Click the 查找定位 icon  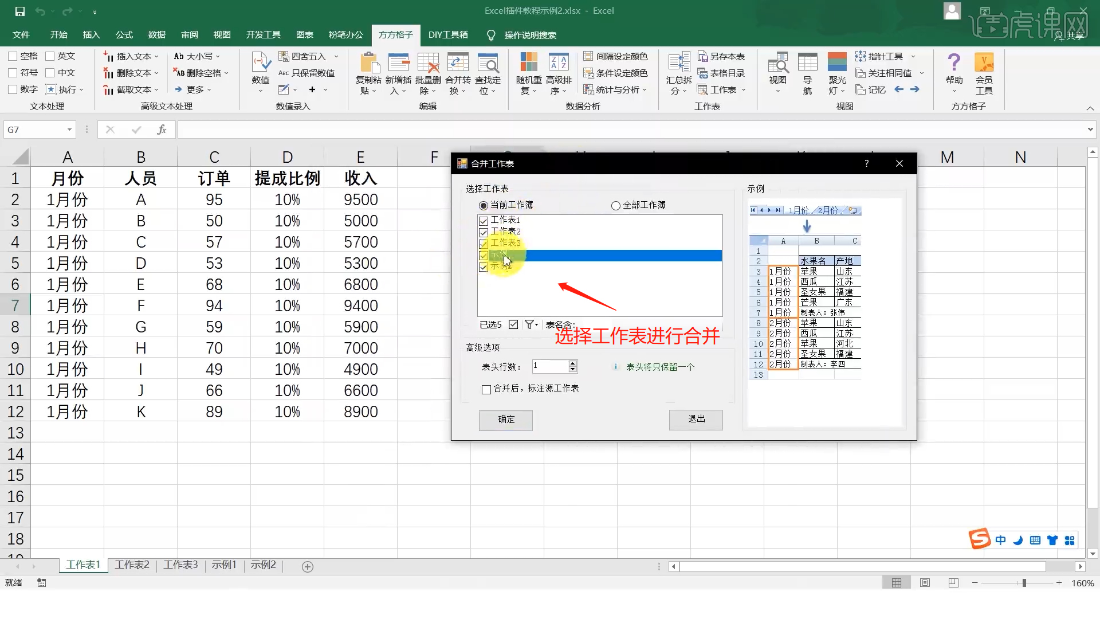click(488, 62)
